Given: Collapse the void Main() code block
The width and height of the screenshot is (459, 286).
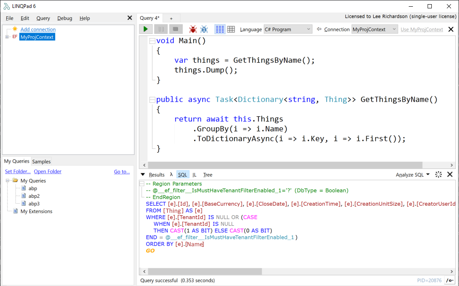Looking at the screenshot, I should (x=152, y=41).
